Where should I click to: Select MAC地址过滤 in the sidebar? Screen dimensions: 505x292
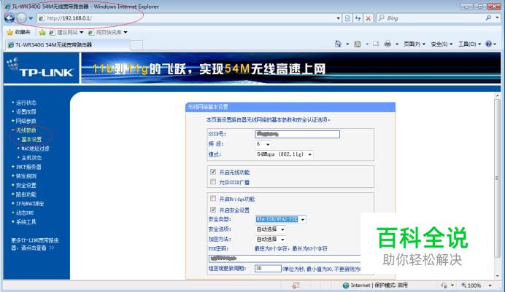point(36,149)
